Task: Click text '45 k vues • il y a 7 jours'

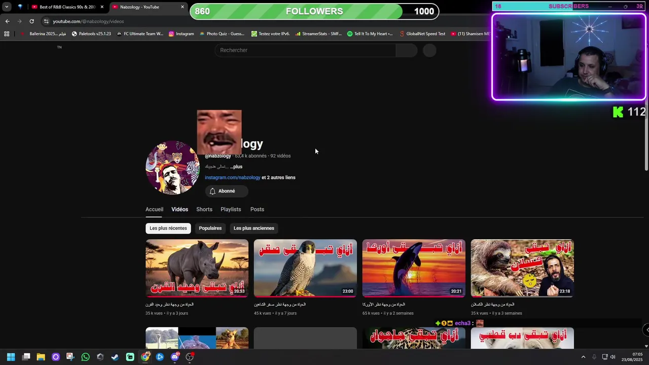Action: (x=275, y=313)
